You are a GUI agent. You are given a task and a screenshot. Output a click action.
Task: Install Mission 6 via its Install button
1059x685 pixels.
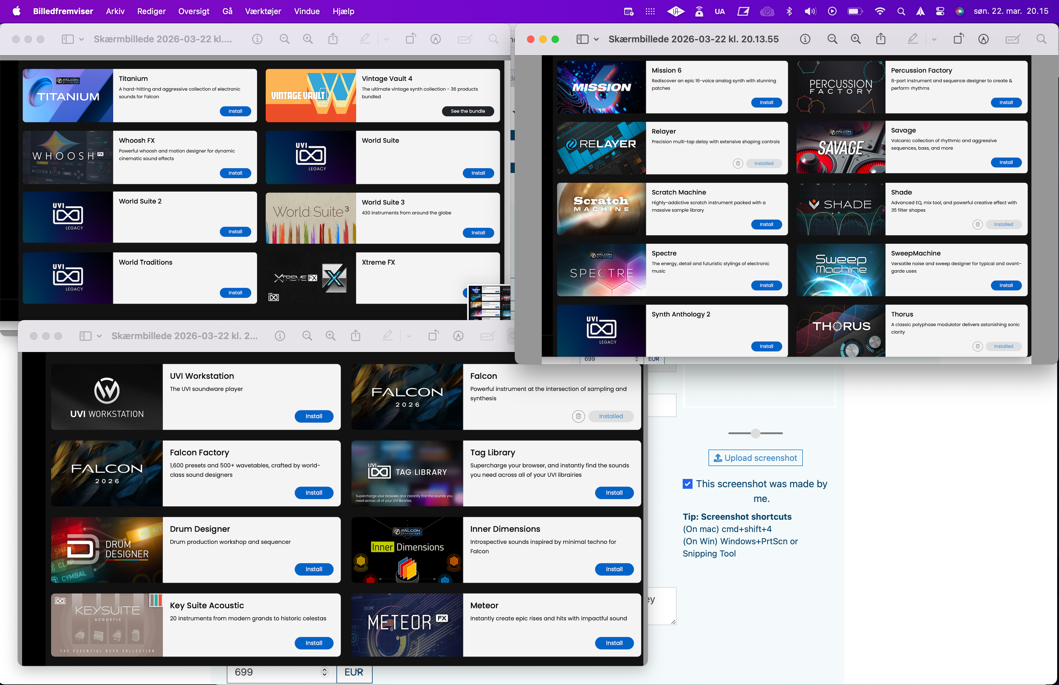coord(766,102)
